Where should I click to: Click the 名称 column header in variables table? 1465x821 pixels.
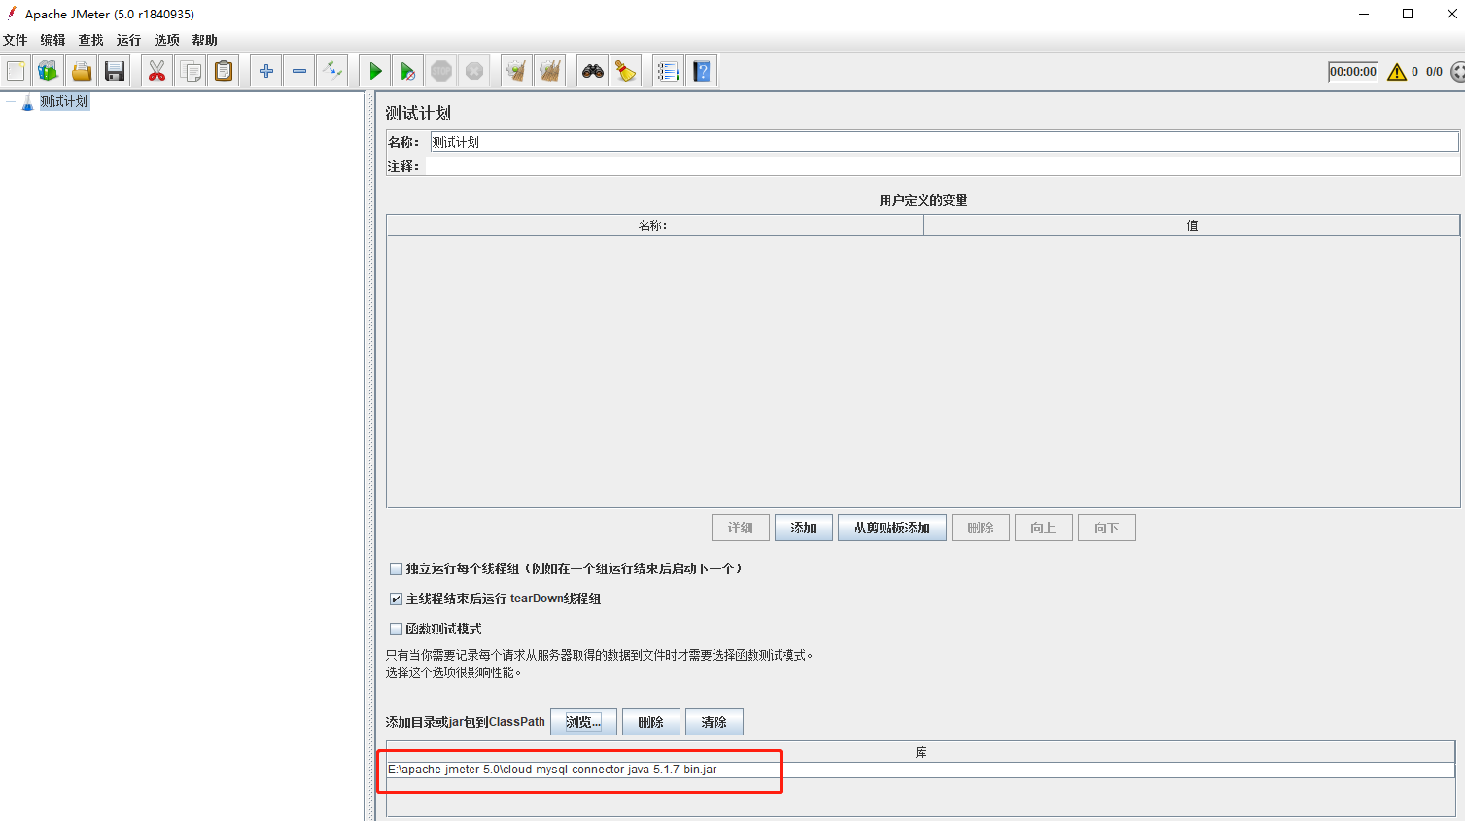point(654,225)
